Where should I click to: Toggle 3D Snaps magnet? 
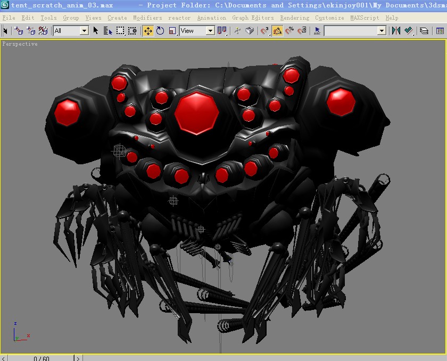click(x=264, y=31)
